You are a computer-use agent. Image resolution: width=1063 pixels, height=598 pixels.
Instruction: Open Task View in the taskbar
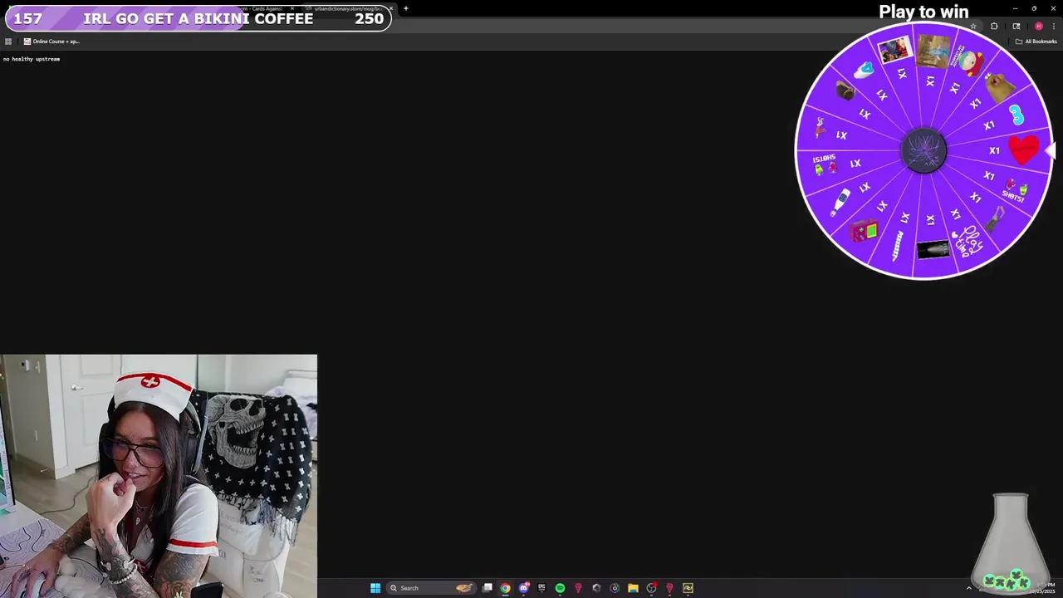(487, 588)
